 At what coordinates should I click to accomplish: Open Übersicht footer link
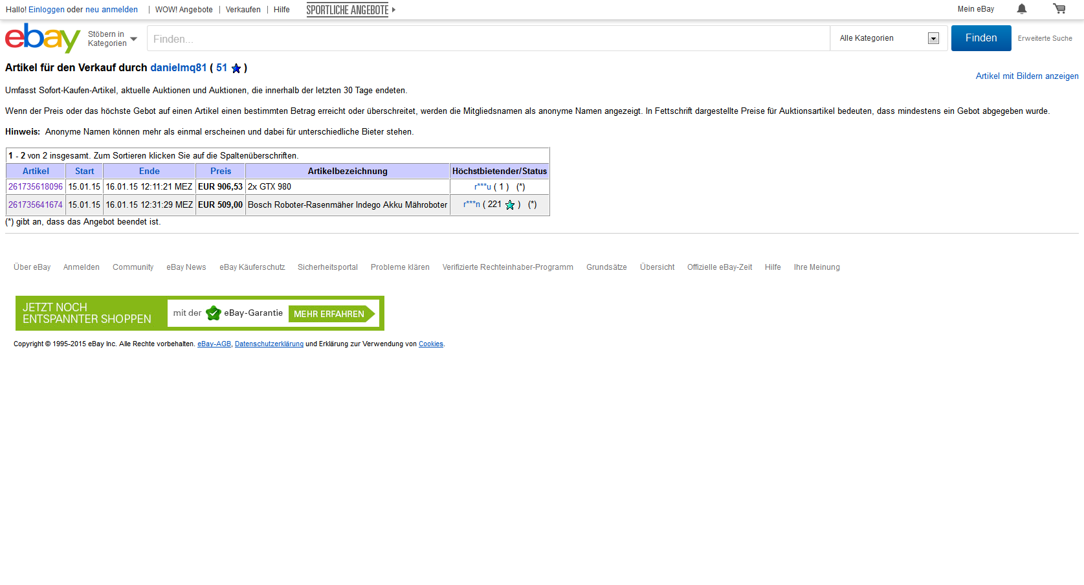point(657,267)
